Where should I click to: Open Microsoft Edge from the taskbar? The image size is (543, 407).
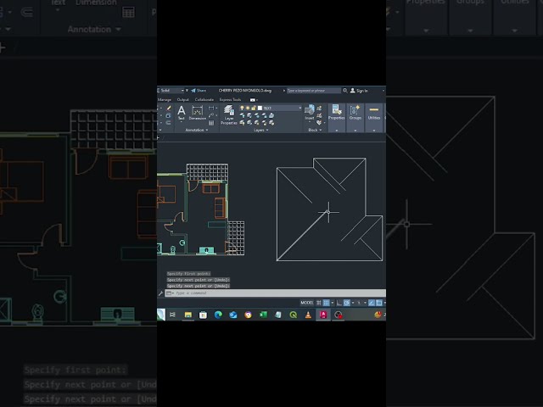pos(218,315)
